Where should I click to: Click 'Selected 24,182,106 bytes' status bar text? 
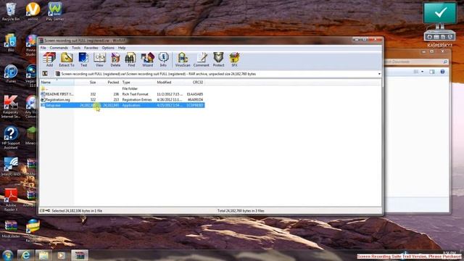coord(77,211)
